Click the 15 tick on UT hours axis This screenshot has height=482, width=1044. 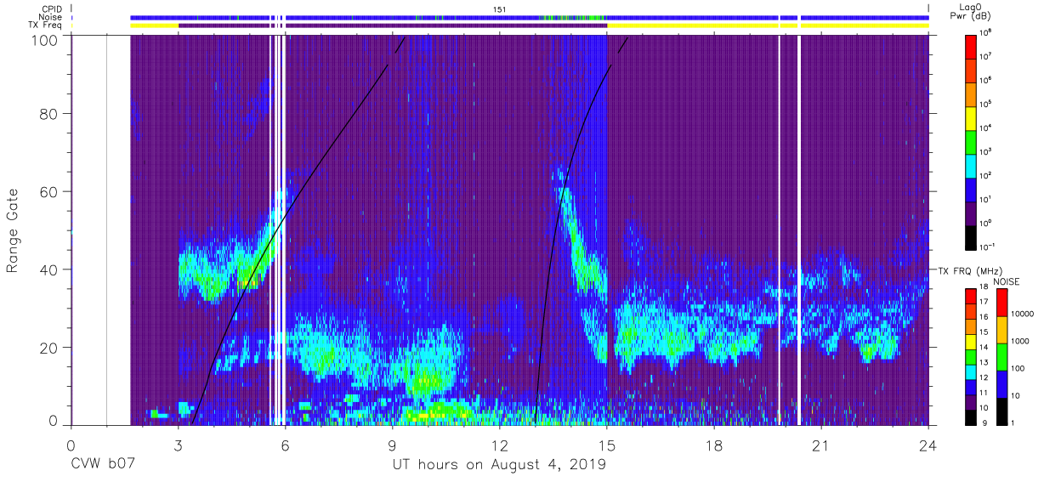(x=607, y=445)
